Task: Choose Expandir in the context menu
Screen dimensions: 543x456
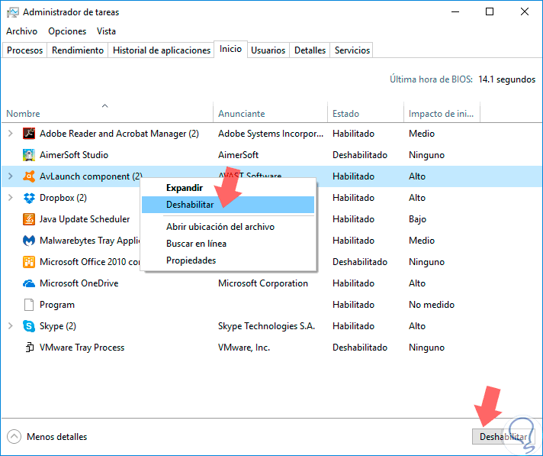Action: (228, 188)
